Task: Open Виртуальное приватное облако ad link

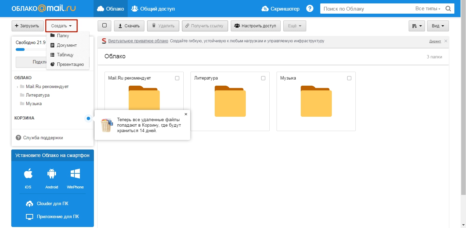Action: pos(138,41)
